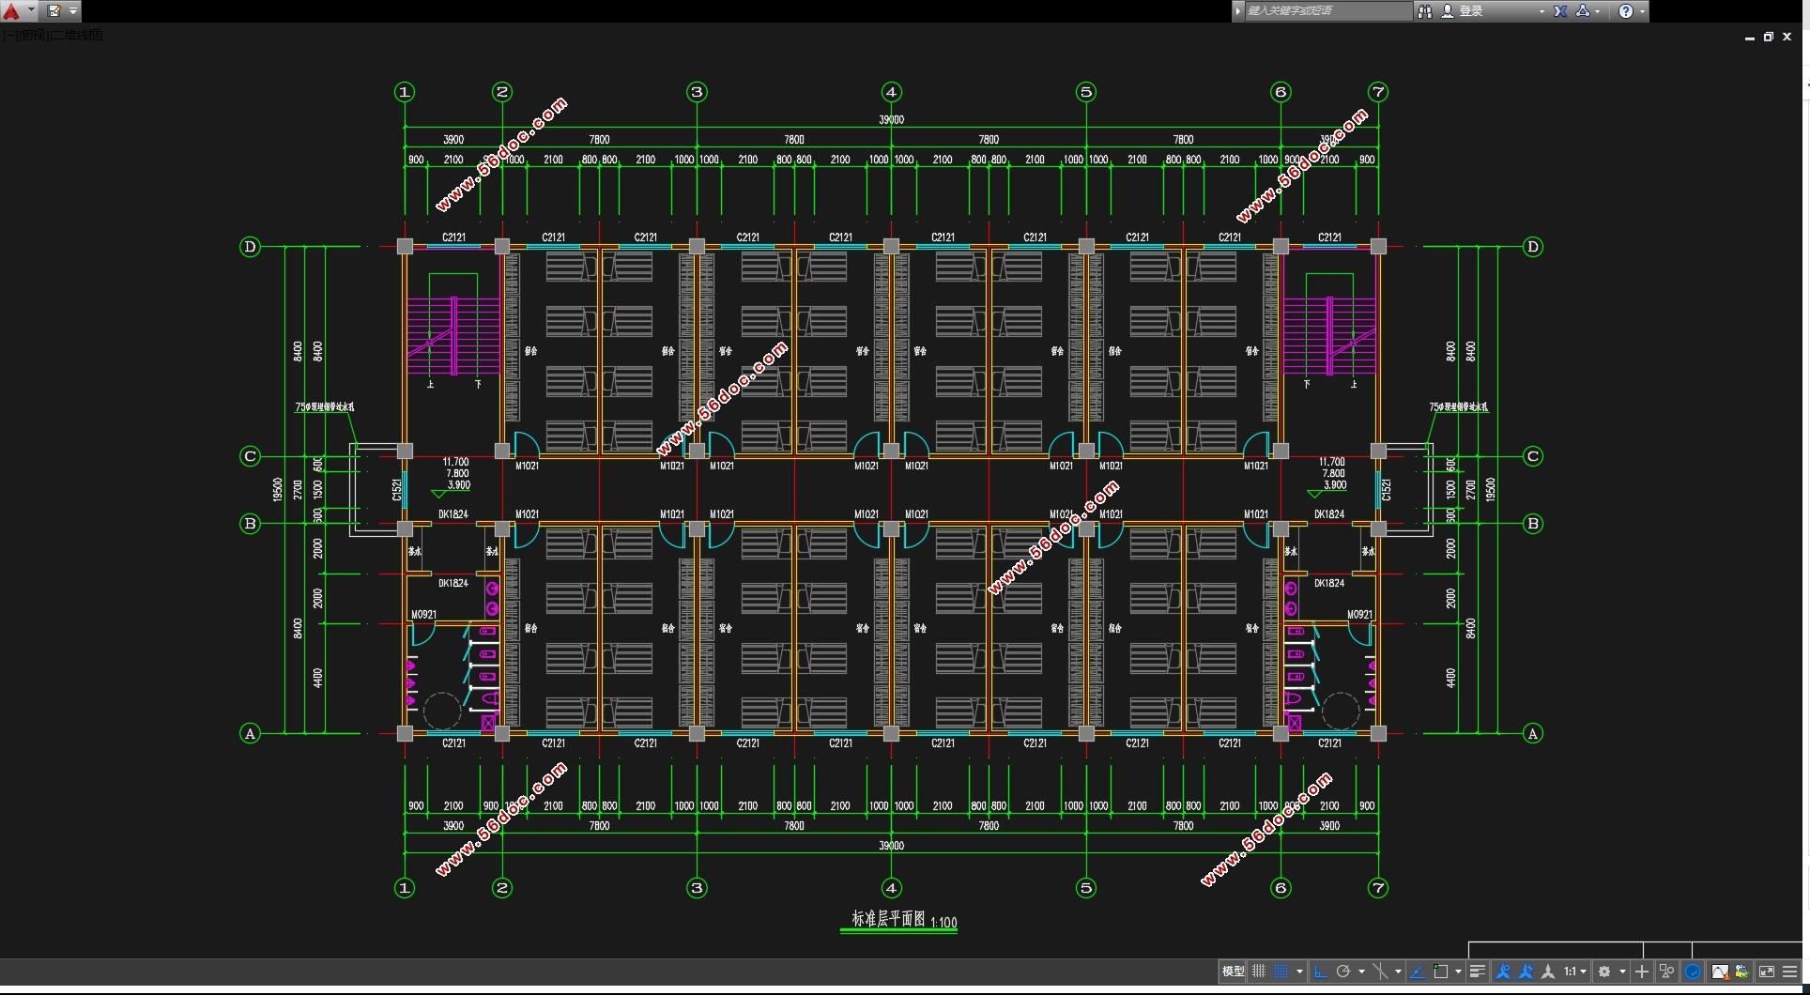Screen dimensions: 1810x995
Task: Click the viewport controls [-] label
Action: pyautogui.click(x=8, y=35)
